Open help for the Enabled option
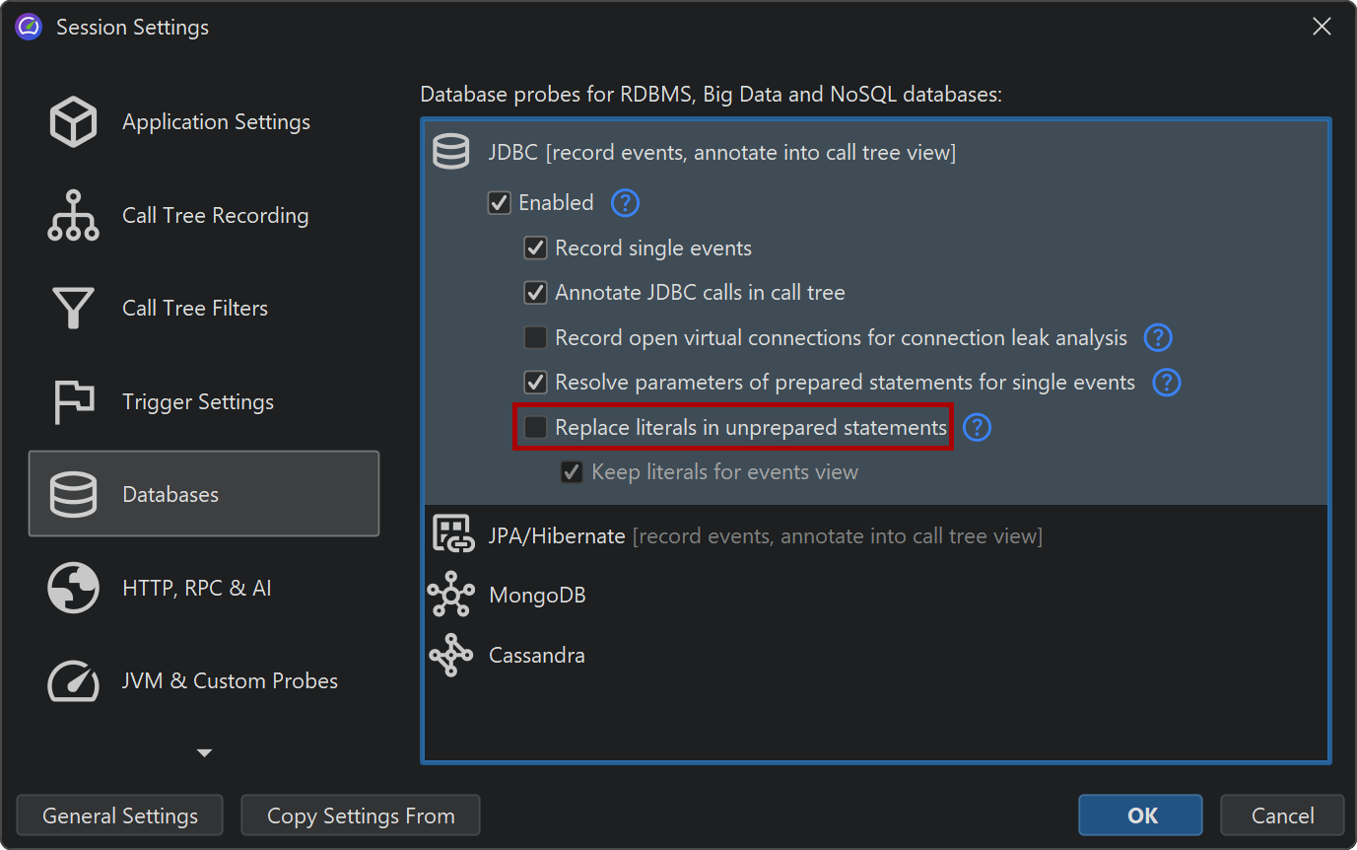Viewport: 1357px width, 850px height. coord(625,203)
